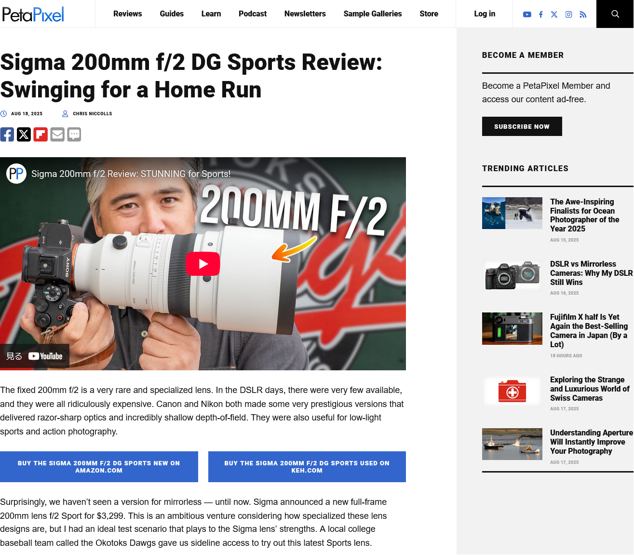This screenshot has height=555, width=634.
Task: Jump to comments with speech bubble icon
Action: [x=74, y=135]
